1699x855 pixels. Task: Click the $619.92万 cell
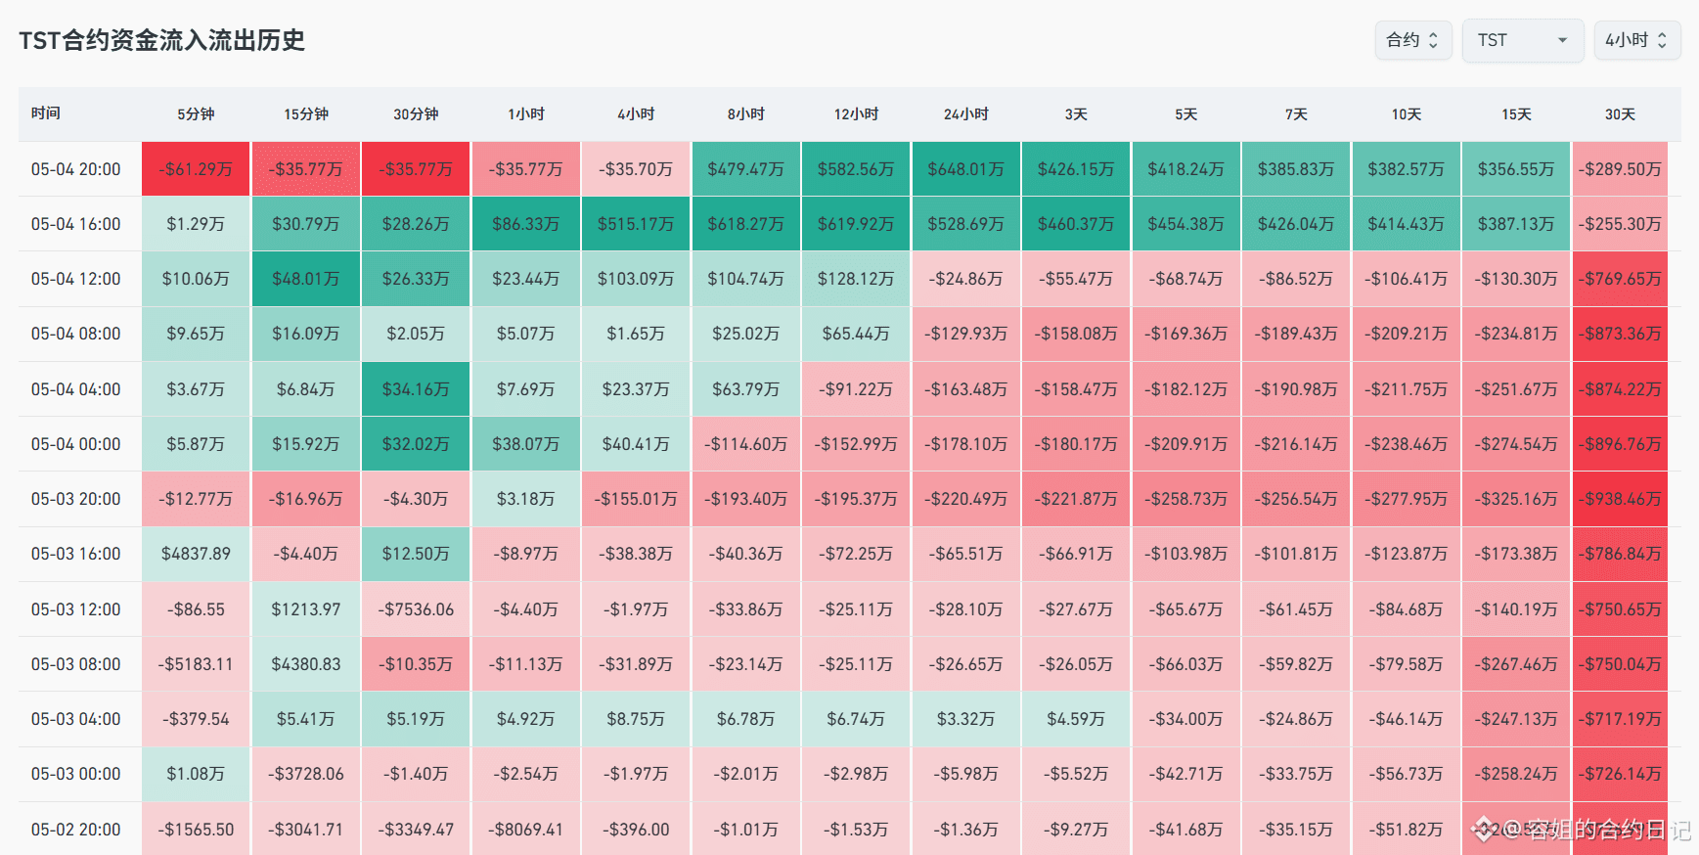[x=856, y=224]
